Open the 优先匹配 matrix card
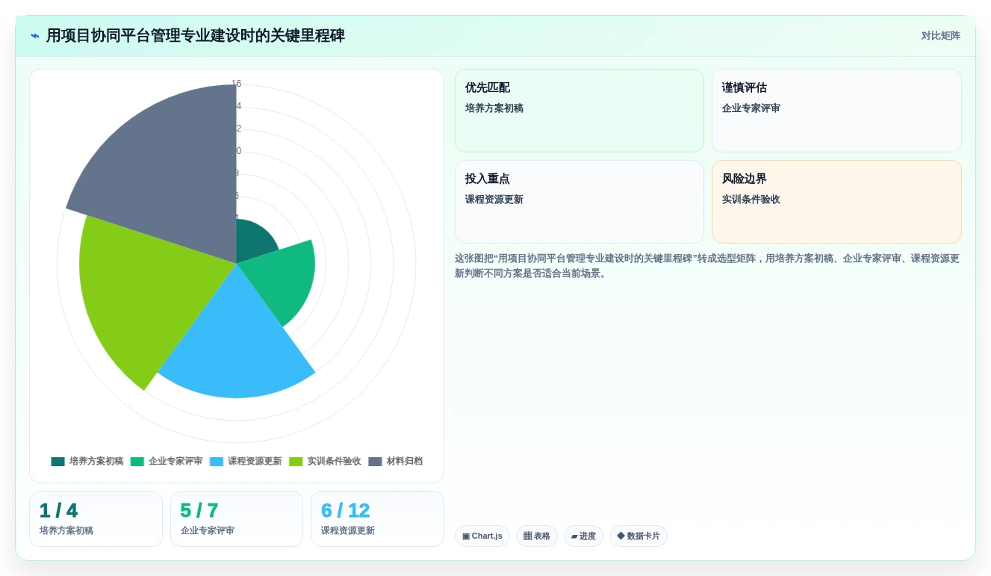Screen dimensions: 991x576 (x=580, y=111)
